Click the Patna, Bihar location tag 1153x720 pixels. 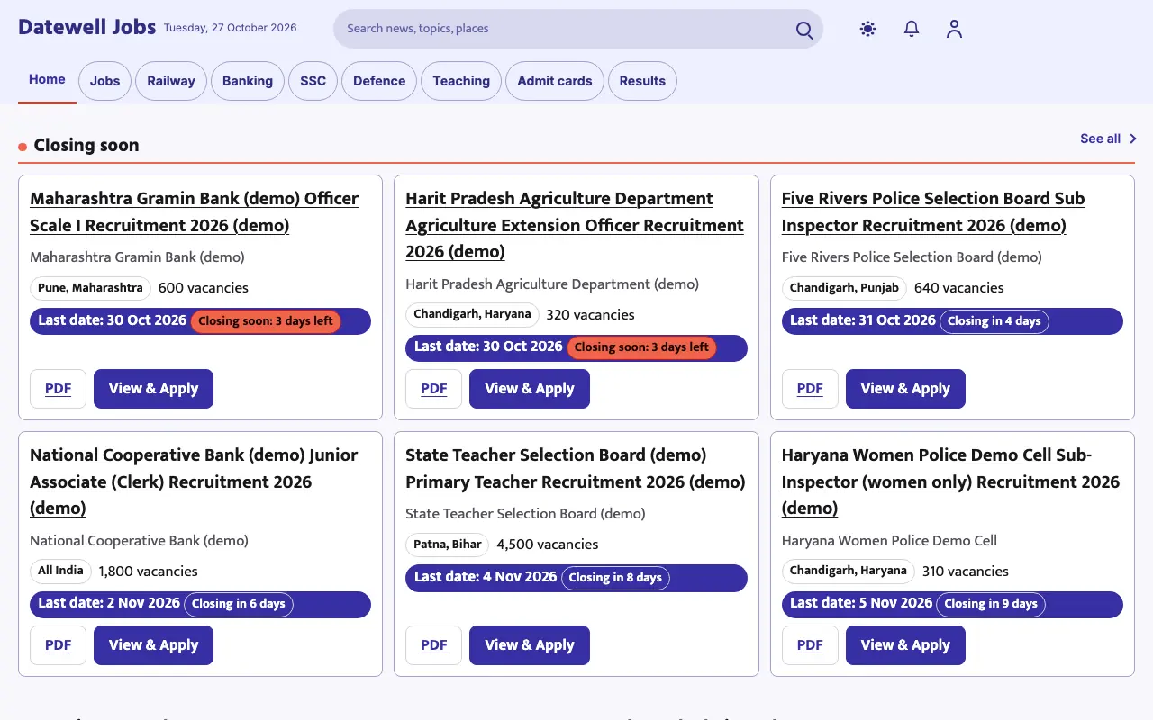click(448, 544)
